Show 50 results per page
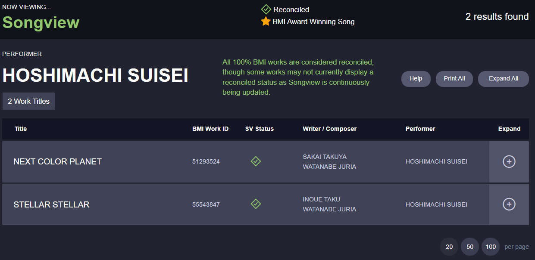535x260 pixels. 470,247
